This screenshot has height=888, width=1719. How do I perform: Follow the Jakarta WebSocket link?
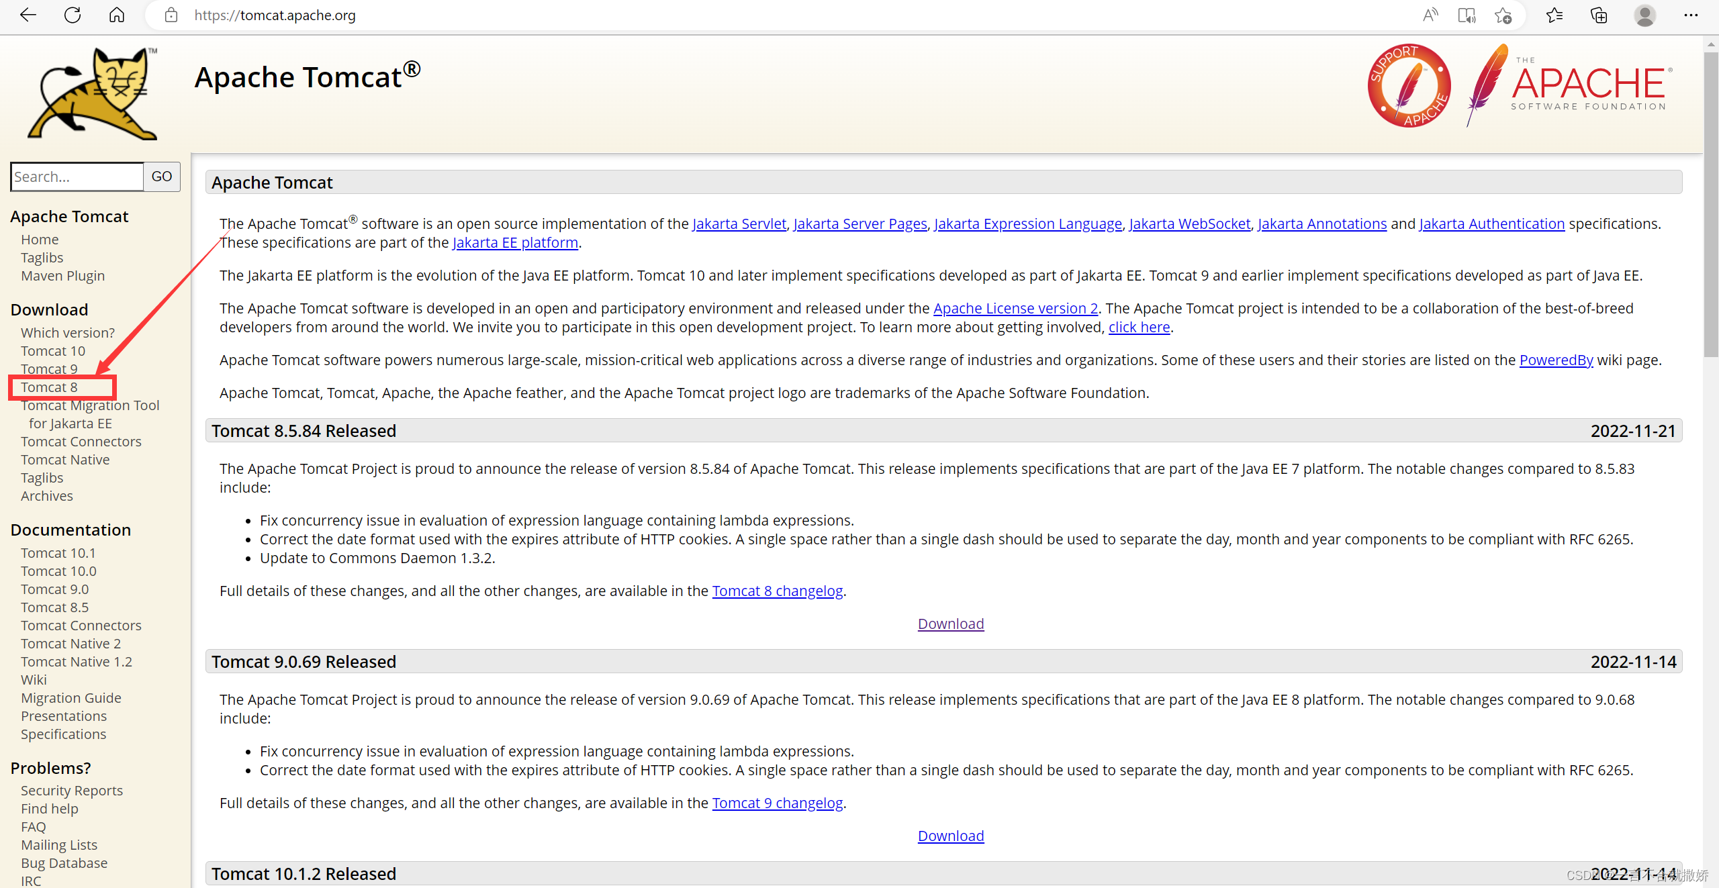(1190, 224)
